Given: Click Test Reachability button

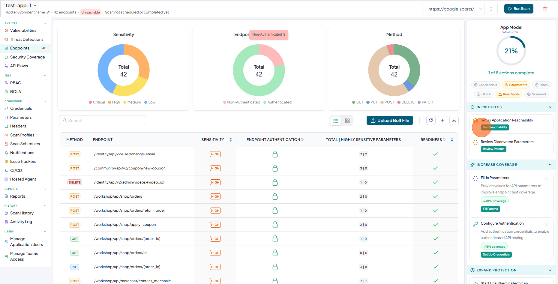Looking at the screenshot, I should coord(495,127).
